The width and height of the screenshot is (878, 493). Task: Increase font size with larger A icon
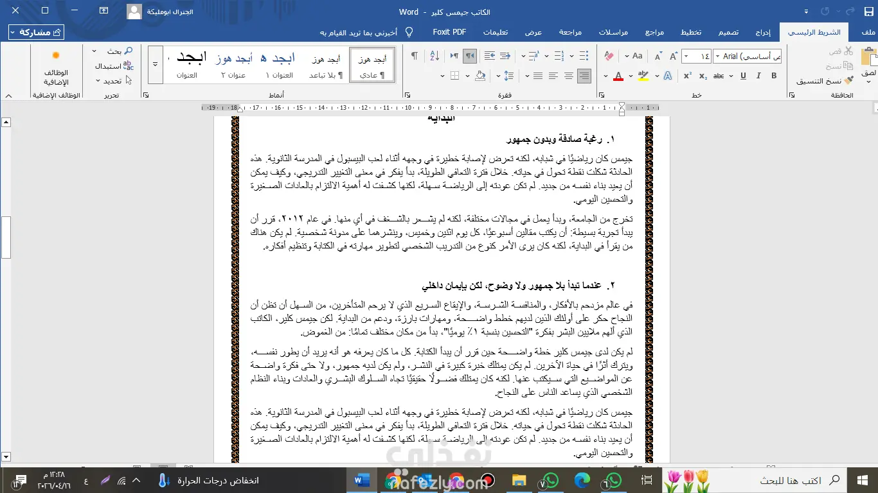pyautogui.click(x=672, y=56)
